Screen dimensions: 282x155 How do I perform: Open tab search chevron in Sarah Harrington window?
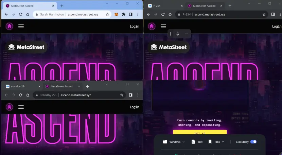point(107,3)
